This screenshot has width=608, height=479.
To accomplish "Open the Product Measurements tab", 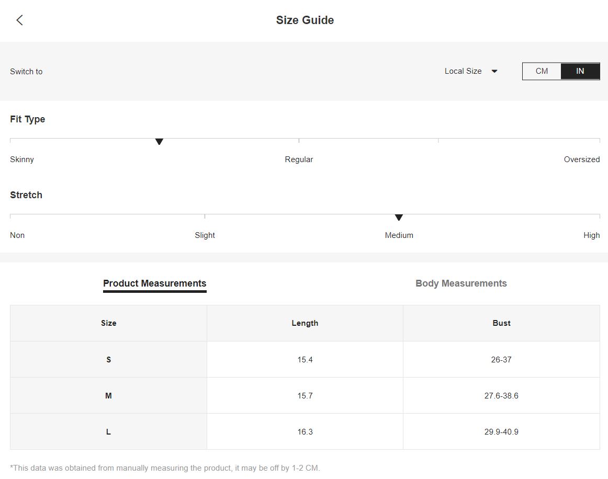I will tap(155, 283).
